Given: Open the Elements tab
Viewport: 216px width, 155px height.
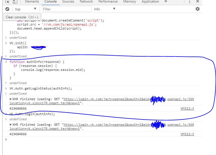Looking at the screenshot, I should click(x=32, y=2).
